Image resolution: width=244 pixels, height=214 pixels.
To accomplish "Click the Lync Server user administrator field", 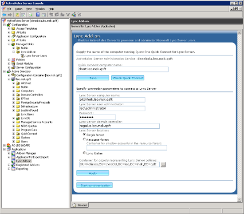I will pos(112,108).
